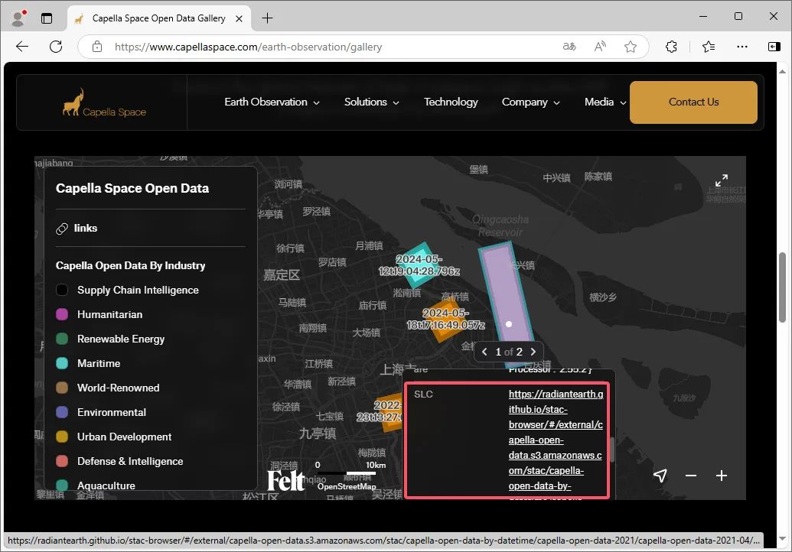The height and width of the screenshot is (552, 792).
Task: Toggle the Aquaculture layer color dot
Action: (62, 485)
